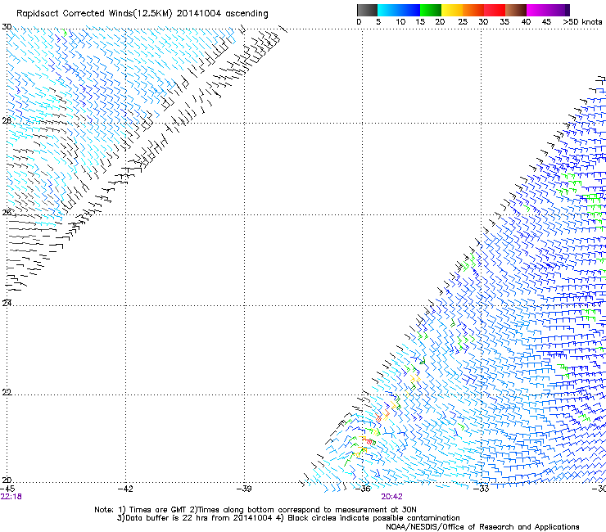Click the longitude label '-39'
606x532 pixels.
click(x=244, y=489)
